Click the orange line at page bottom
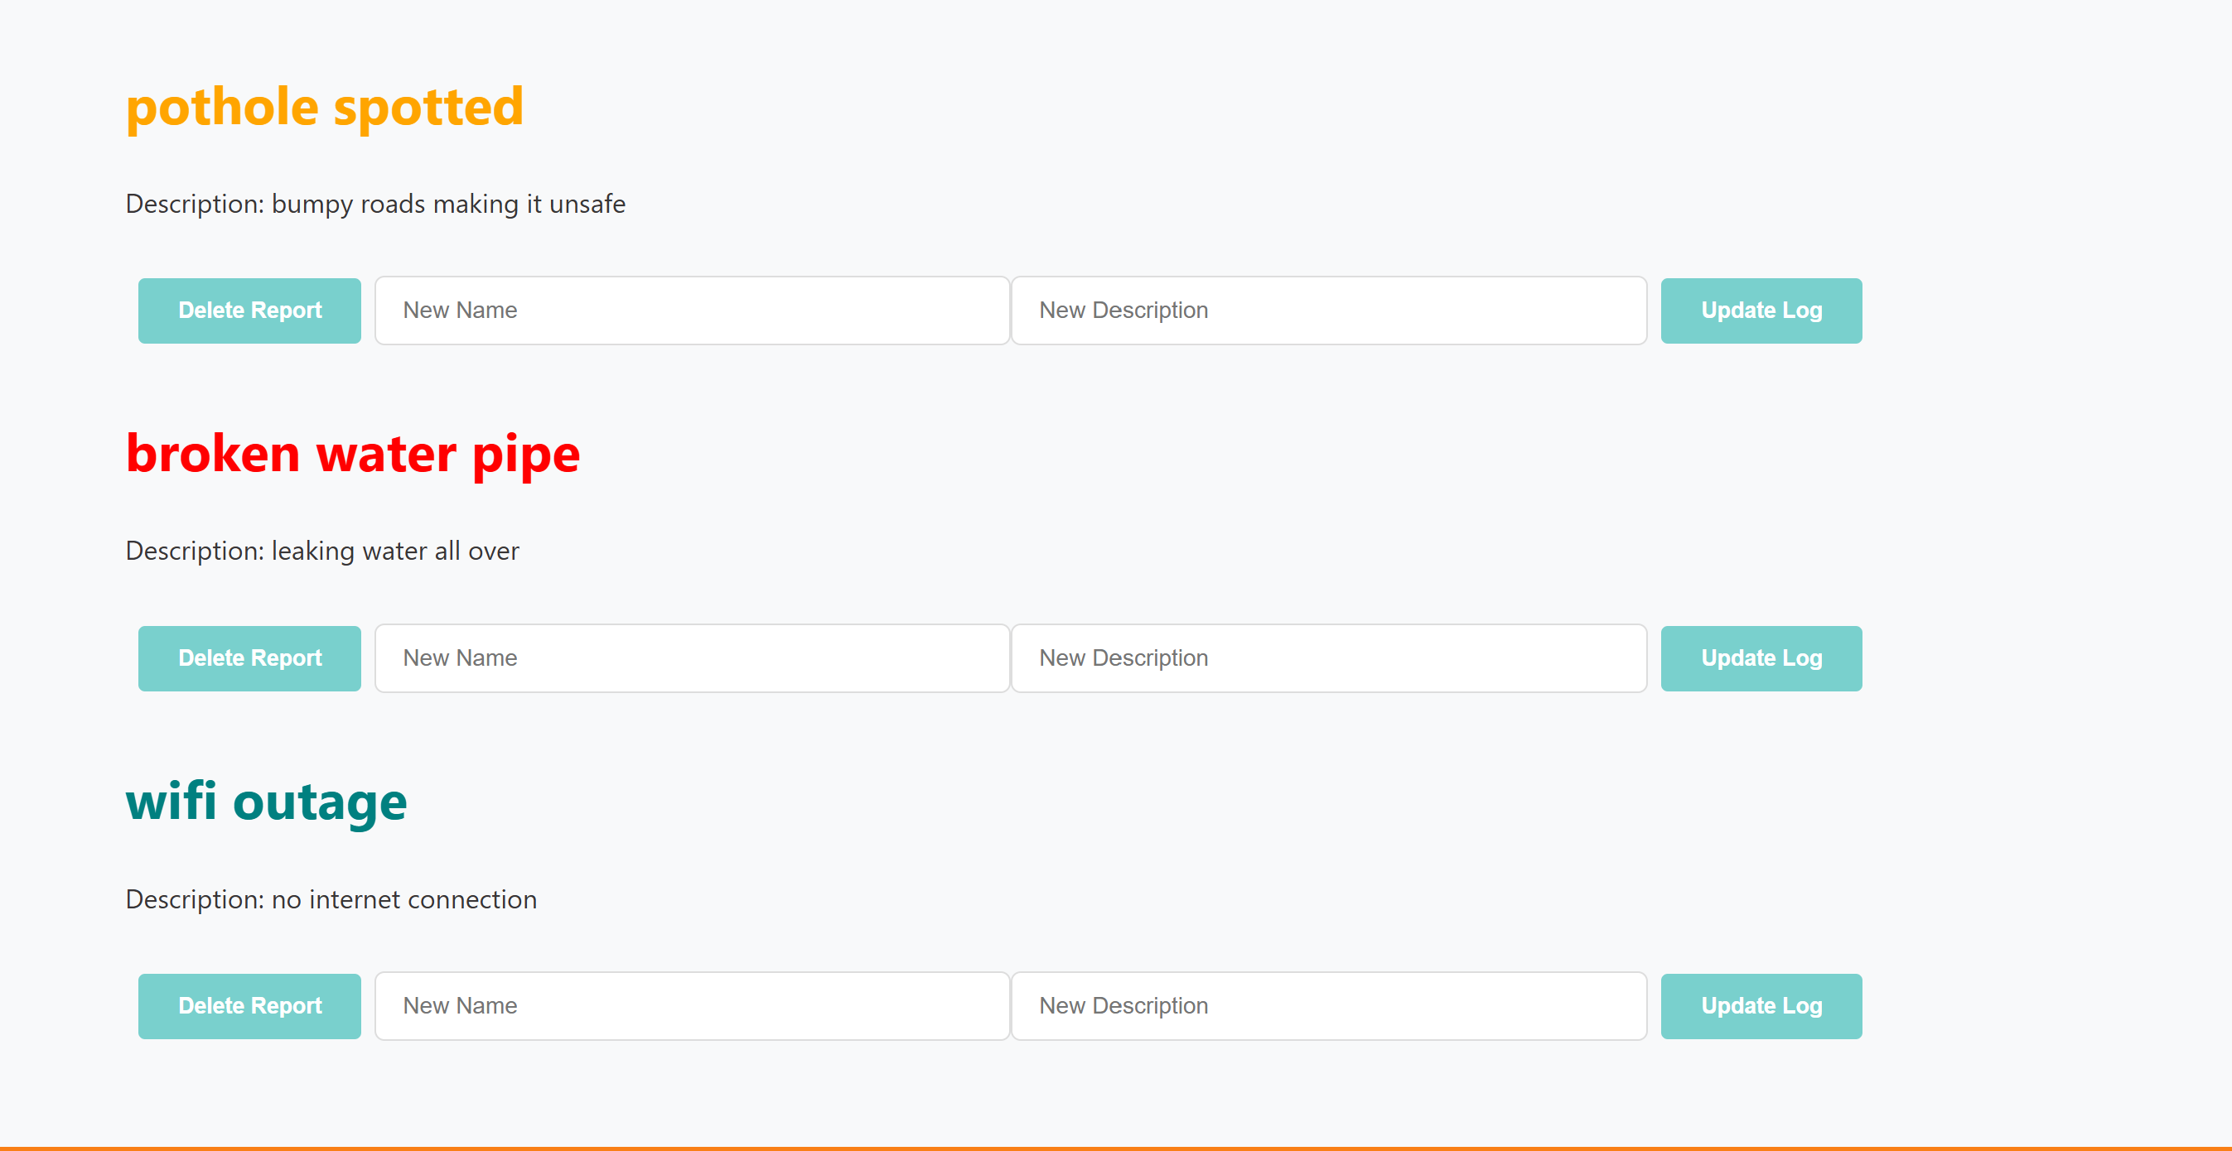 click(1116, 1148)
